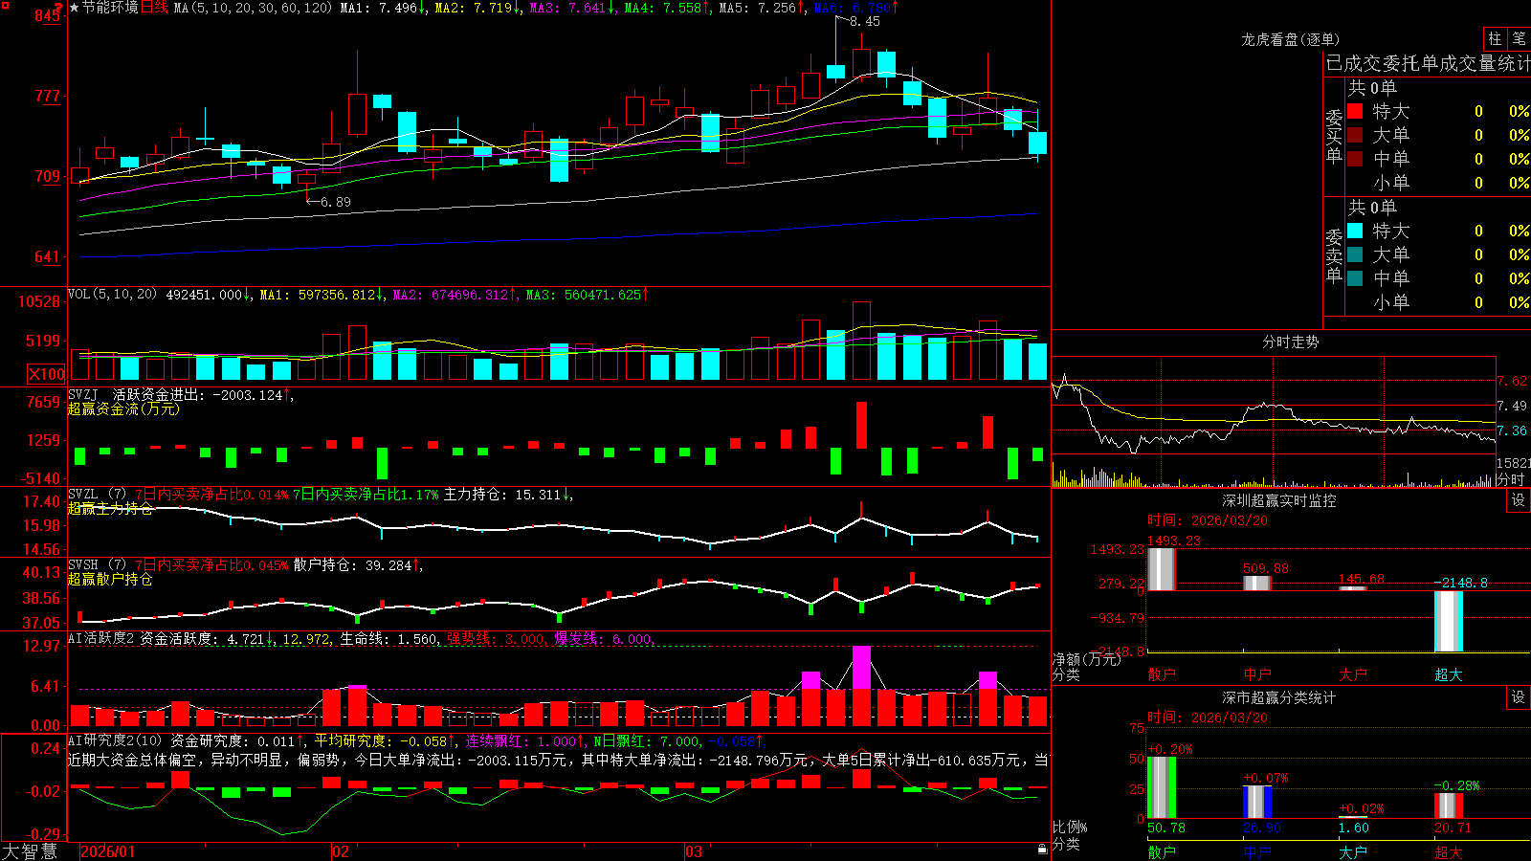
Task: Click the 节能环境 stock name
Action: click(x=110, y=8)
